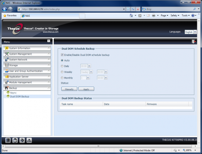Select the Auto radio button
Viewport: 202px width, 154px height.
coord(62,60)
